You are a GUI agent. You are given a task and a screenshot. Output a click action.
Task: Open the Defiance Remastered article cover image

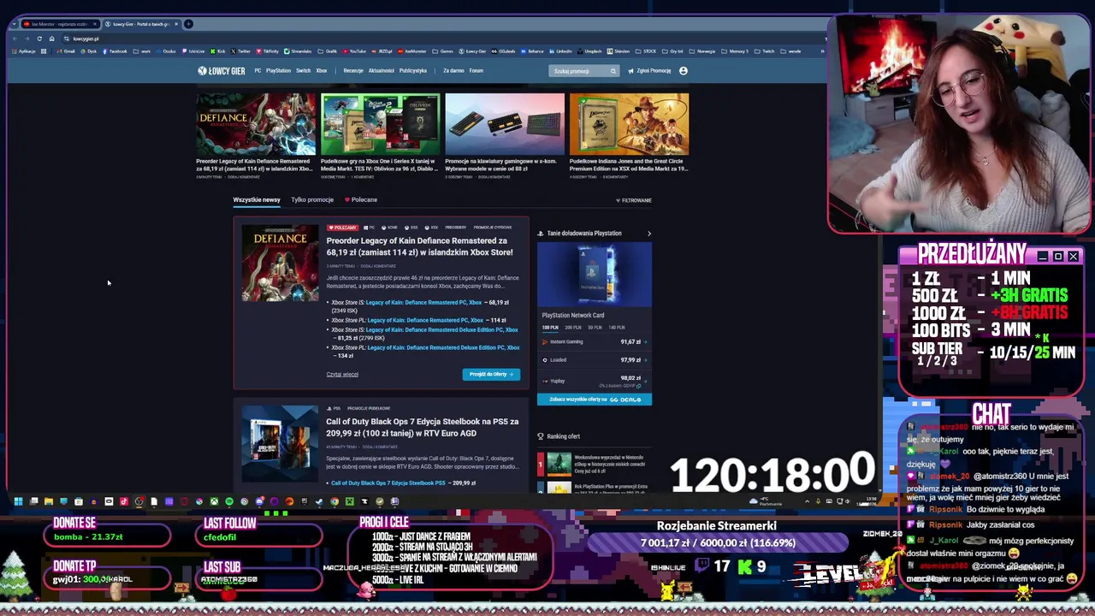(280, 264)
